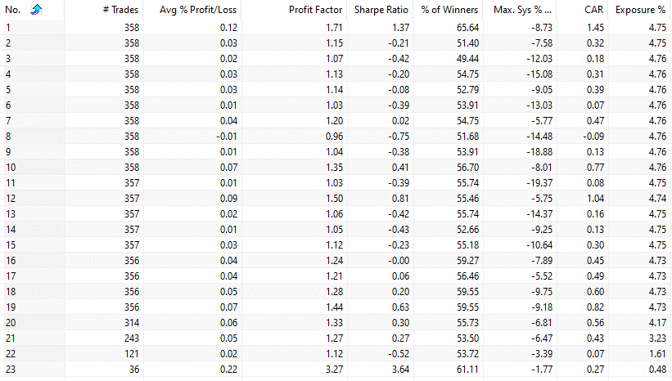672x381 pixels.
Task: Select row number 14 in No. column
Action: pos(11,230)
